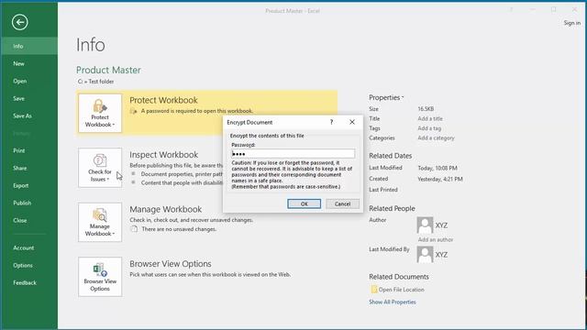Select Share in the backstage menu

point(29,168)
